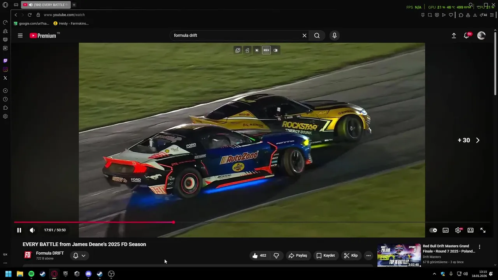This screenshot has width=498, height=280.
Task: Open Twitch in the sidebar
Action: click(x=5, y=61)
